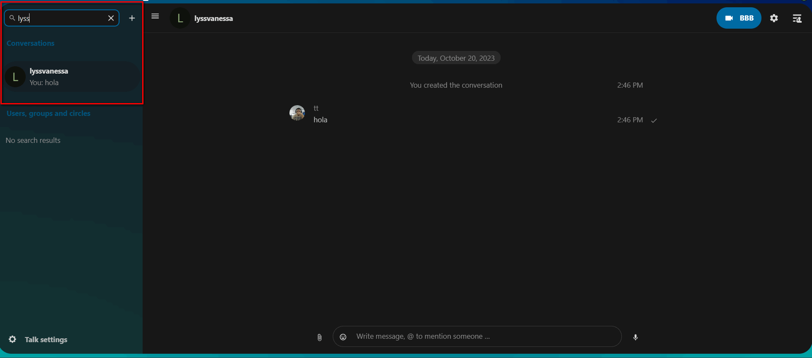The width and height of the screenshot is (812, 358).
Task: Click the 'Conversations' section heading
Action: coord(30,43)
